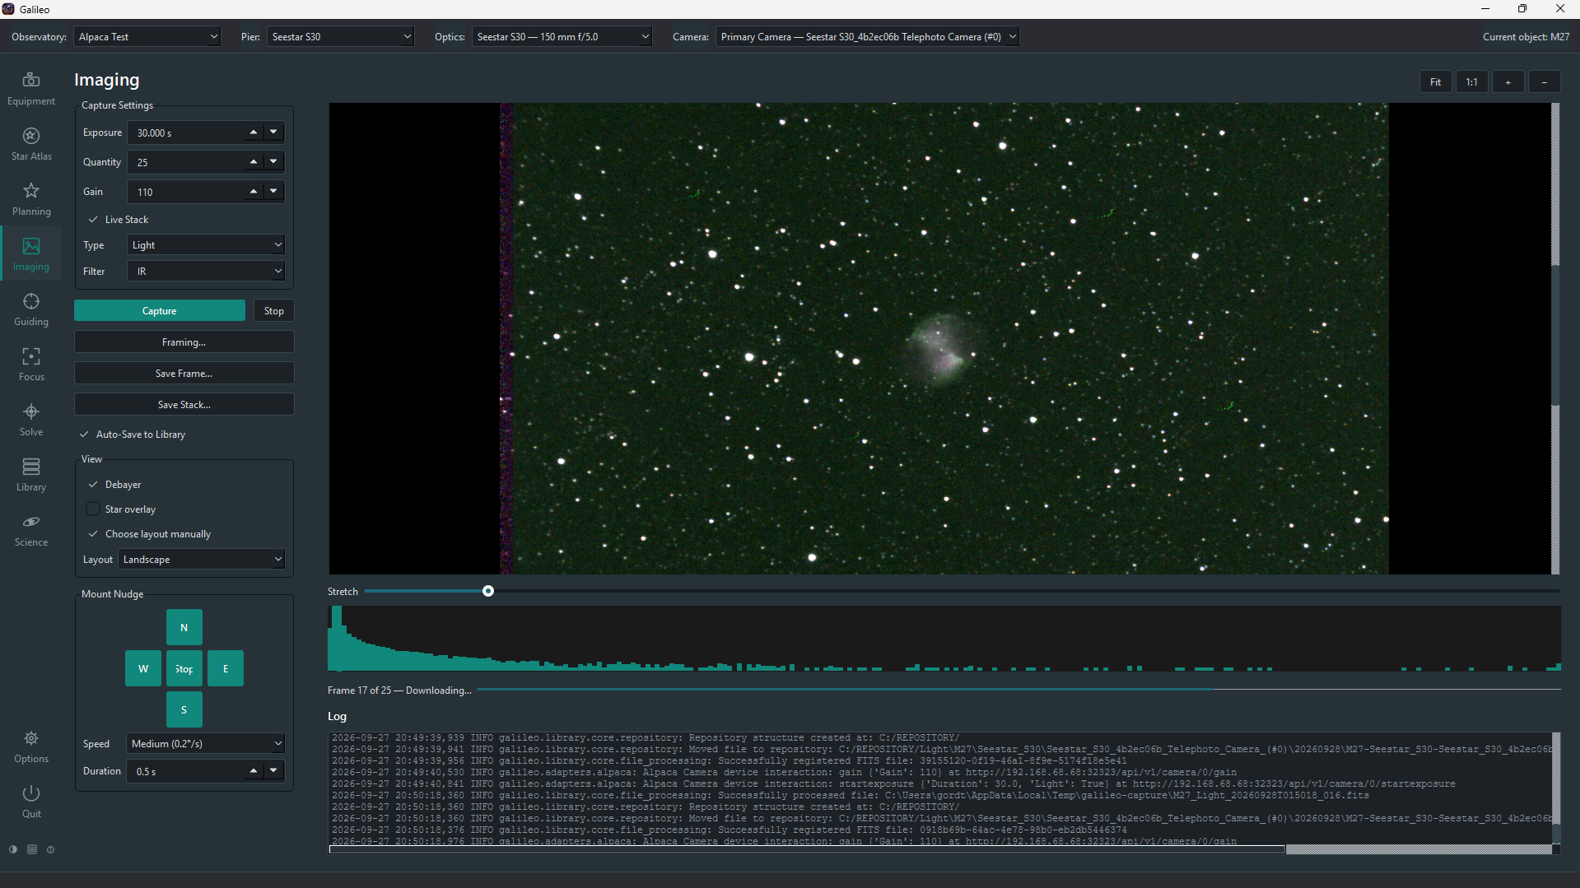Increase Exposure with the up arrow

254,132
